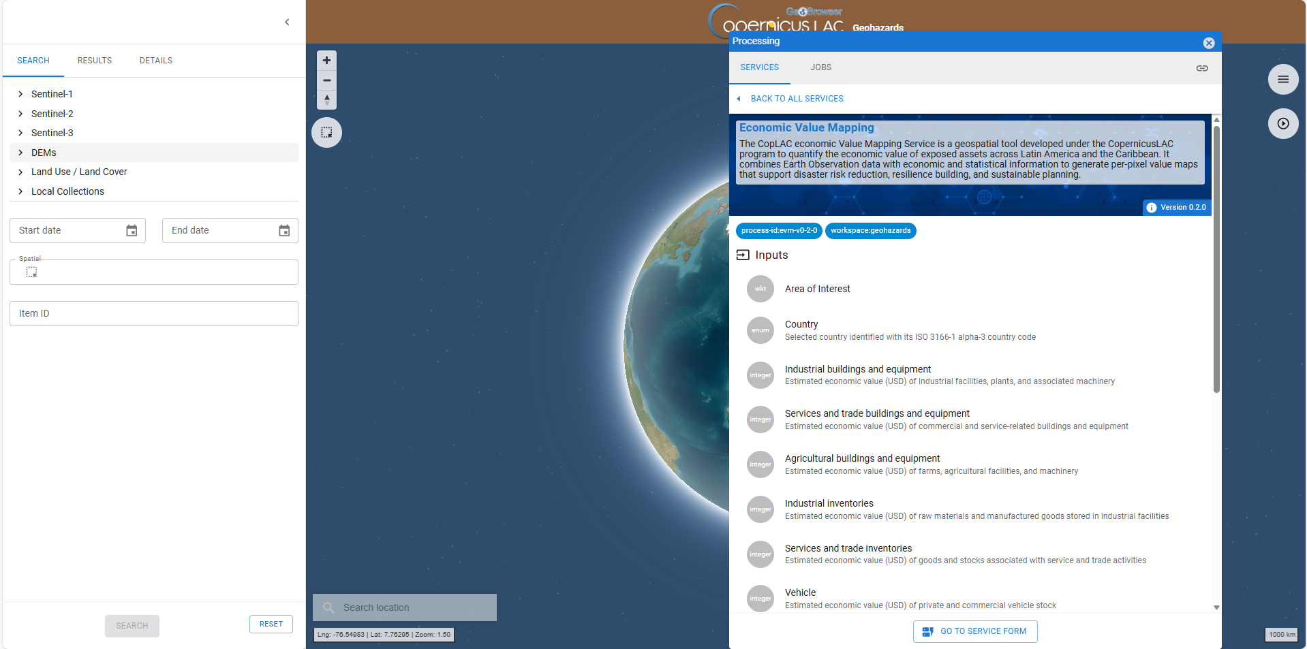The image size is (1307, 649).
Task: Expand the DEMs collection
Action: (20, 153)
